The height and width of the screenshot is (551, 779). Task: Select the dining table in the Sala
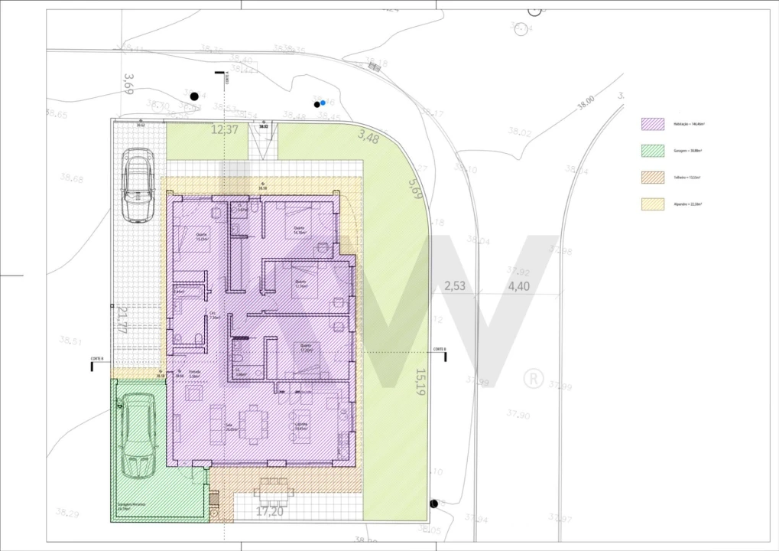pyautogui.click(x=253, y=425)
